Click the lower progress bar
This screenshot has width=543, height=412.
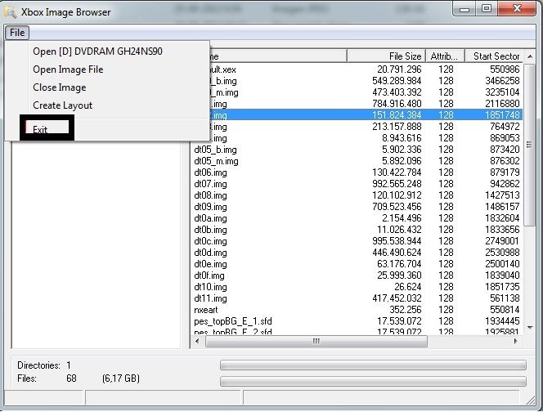click(x=373, y=382)
